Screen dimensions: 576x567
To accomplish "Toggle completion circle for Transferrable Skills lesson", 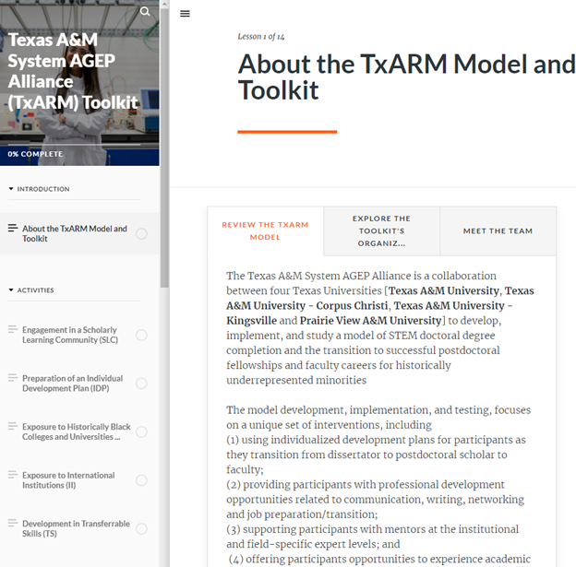I will coord(141,529).
